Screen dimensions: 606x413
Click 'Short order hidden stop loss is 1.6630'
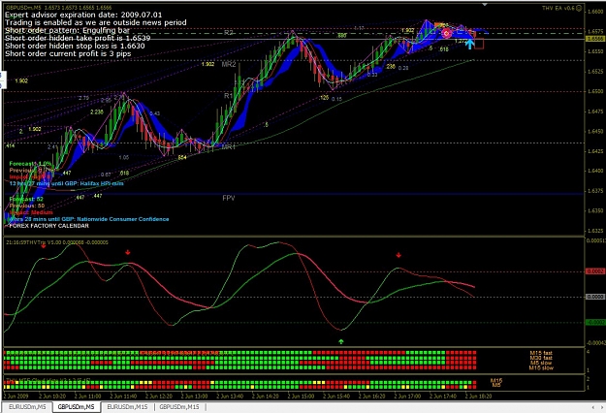click(75, 46)
